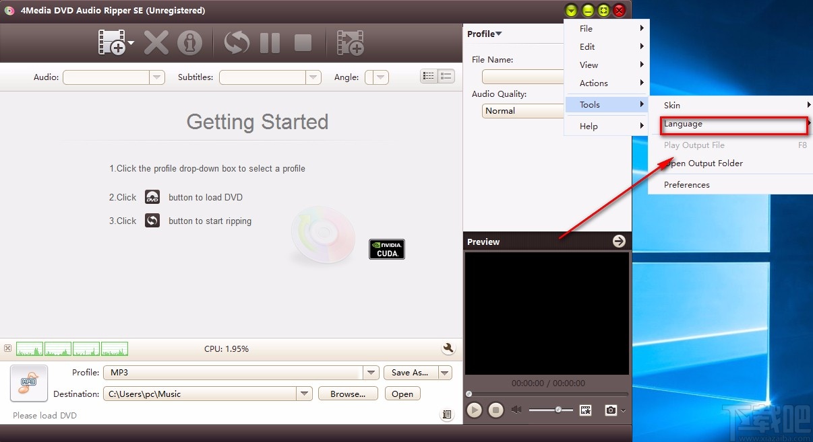Viewport: 813px width, 442px height.
Task: Mute the preview speaker icon
Action: click(x=517, y=410)
